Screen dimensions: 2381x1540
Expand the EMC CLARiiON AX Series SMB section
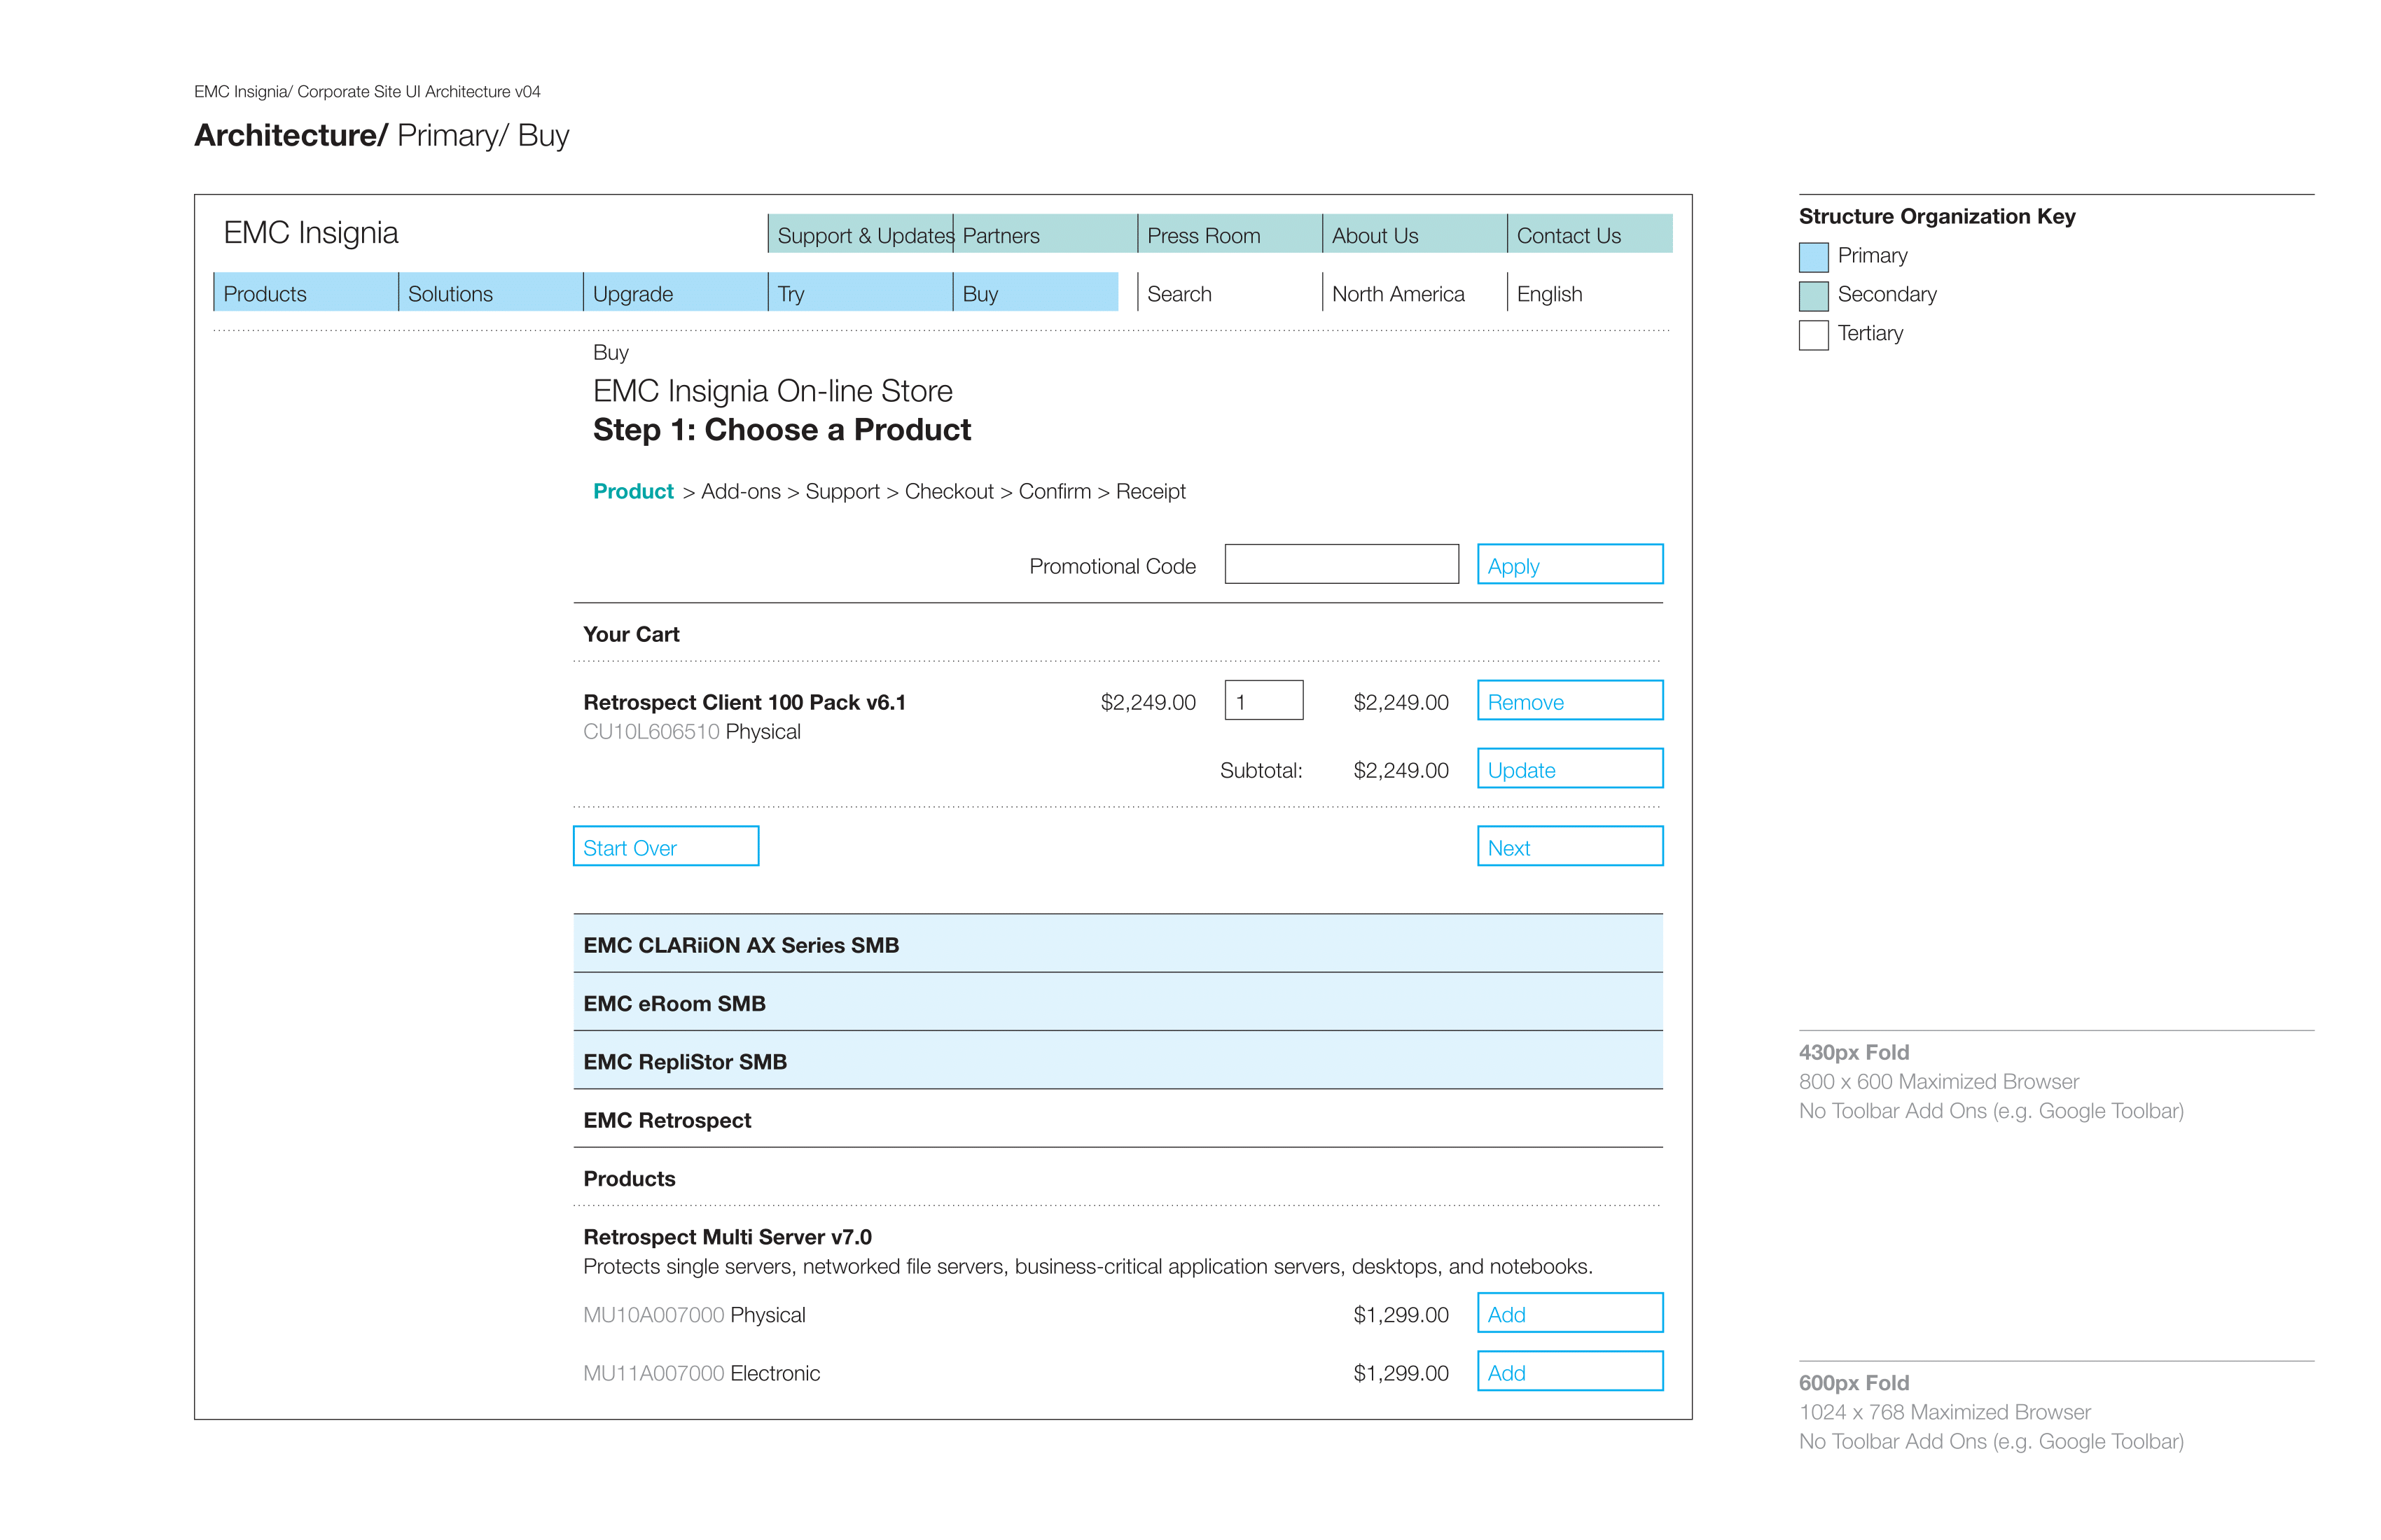point(1118,943)
